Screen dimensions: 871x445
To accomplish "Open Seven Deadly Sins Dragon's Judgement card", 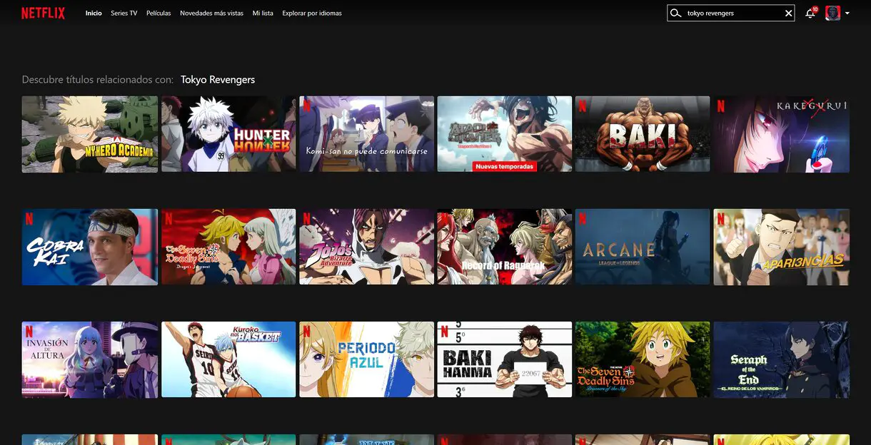I will 228,247.
